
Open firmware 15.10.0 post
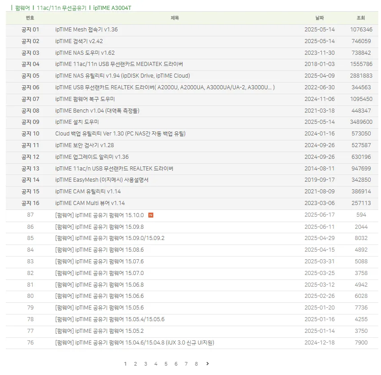(x=100, y=215)
